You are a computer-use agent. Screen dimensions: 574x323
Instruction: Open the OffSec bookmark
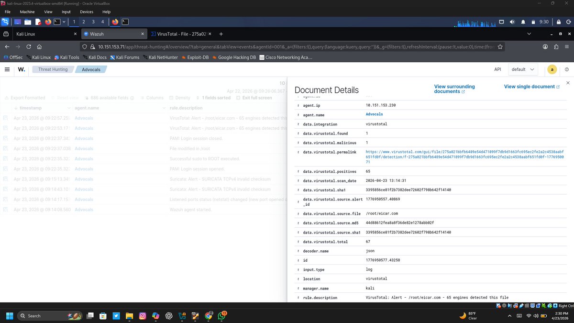coord(12,57)
